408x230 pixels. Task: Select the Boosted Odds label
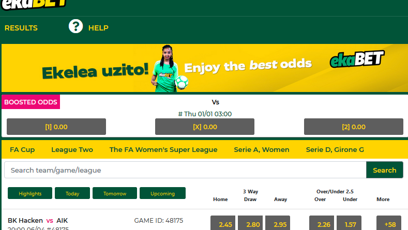click(x=31, y=102)
